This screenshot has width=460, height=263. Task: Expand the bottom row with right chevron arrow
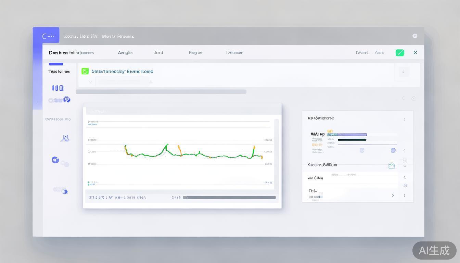pos(393,195)
